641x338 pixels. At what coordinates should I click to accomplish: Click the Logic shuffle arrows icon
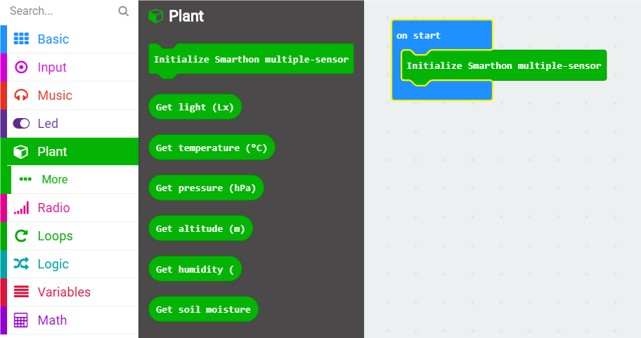(21, 264)
